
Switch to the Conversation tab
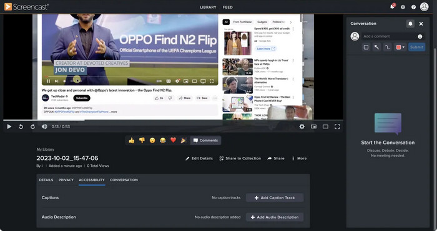(x=124, y=180)
